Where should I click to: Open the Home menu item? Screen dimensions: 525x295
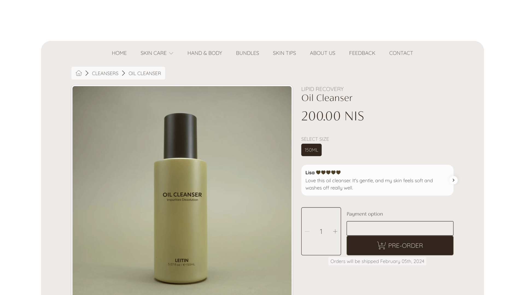pyautogui.click(x=119, y=53)
